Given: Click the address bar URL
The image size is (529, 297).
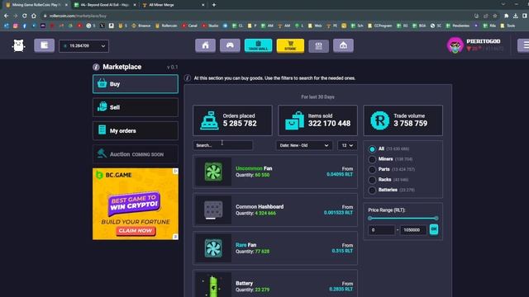Looking at the screenshot, I should 78,16.
